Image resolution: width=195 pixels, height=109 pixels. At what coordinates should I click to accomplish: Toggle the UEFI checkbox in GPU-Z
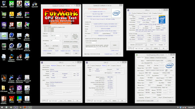click(x=169, y=71)
